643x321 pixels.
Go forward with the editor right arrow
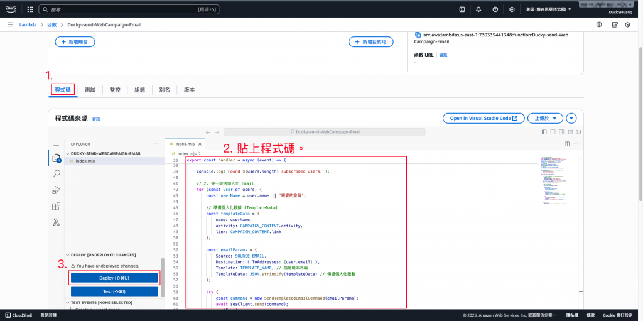[217, 132]
